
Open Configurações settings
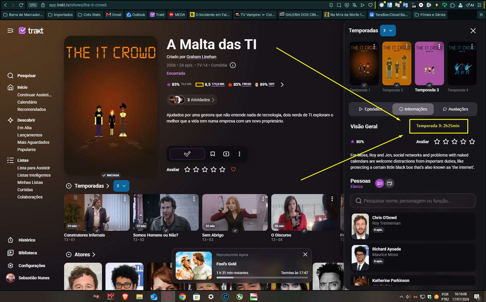click(x=26, y=266)
